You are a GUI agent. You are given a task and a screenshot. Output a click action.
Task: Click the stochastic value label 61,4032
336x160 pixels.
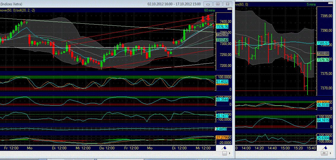point(222,82)
